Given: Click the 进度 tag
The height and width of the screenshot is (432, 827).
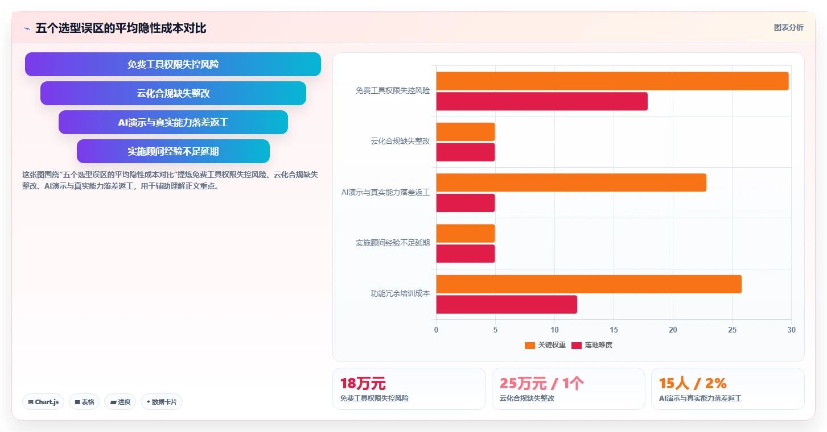Looking at the screenshot, I should coord(120,402).
